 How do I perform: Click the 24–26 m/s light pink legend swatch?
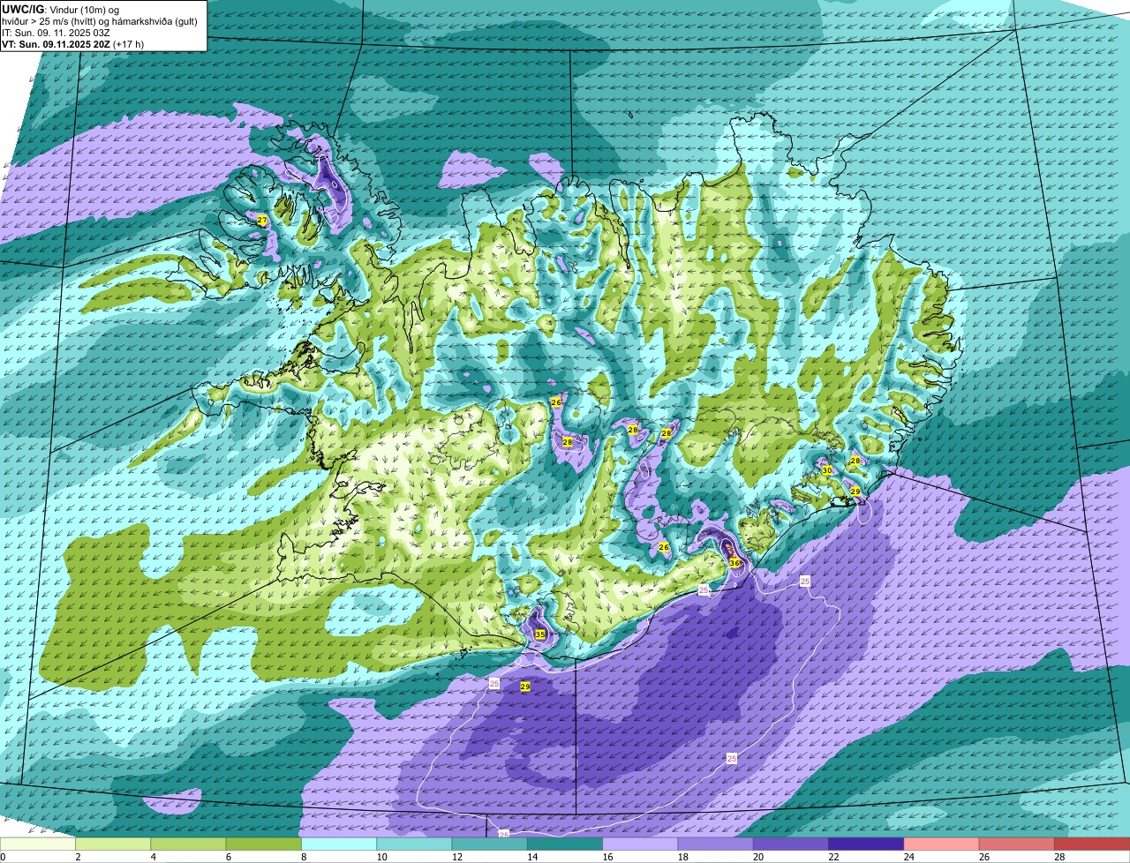click(942, 844)
